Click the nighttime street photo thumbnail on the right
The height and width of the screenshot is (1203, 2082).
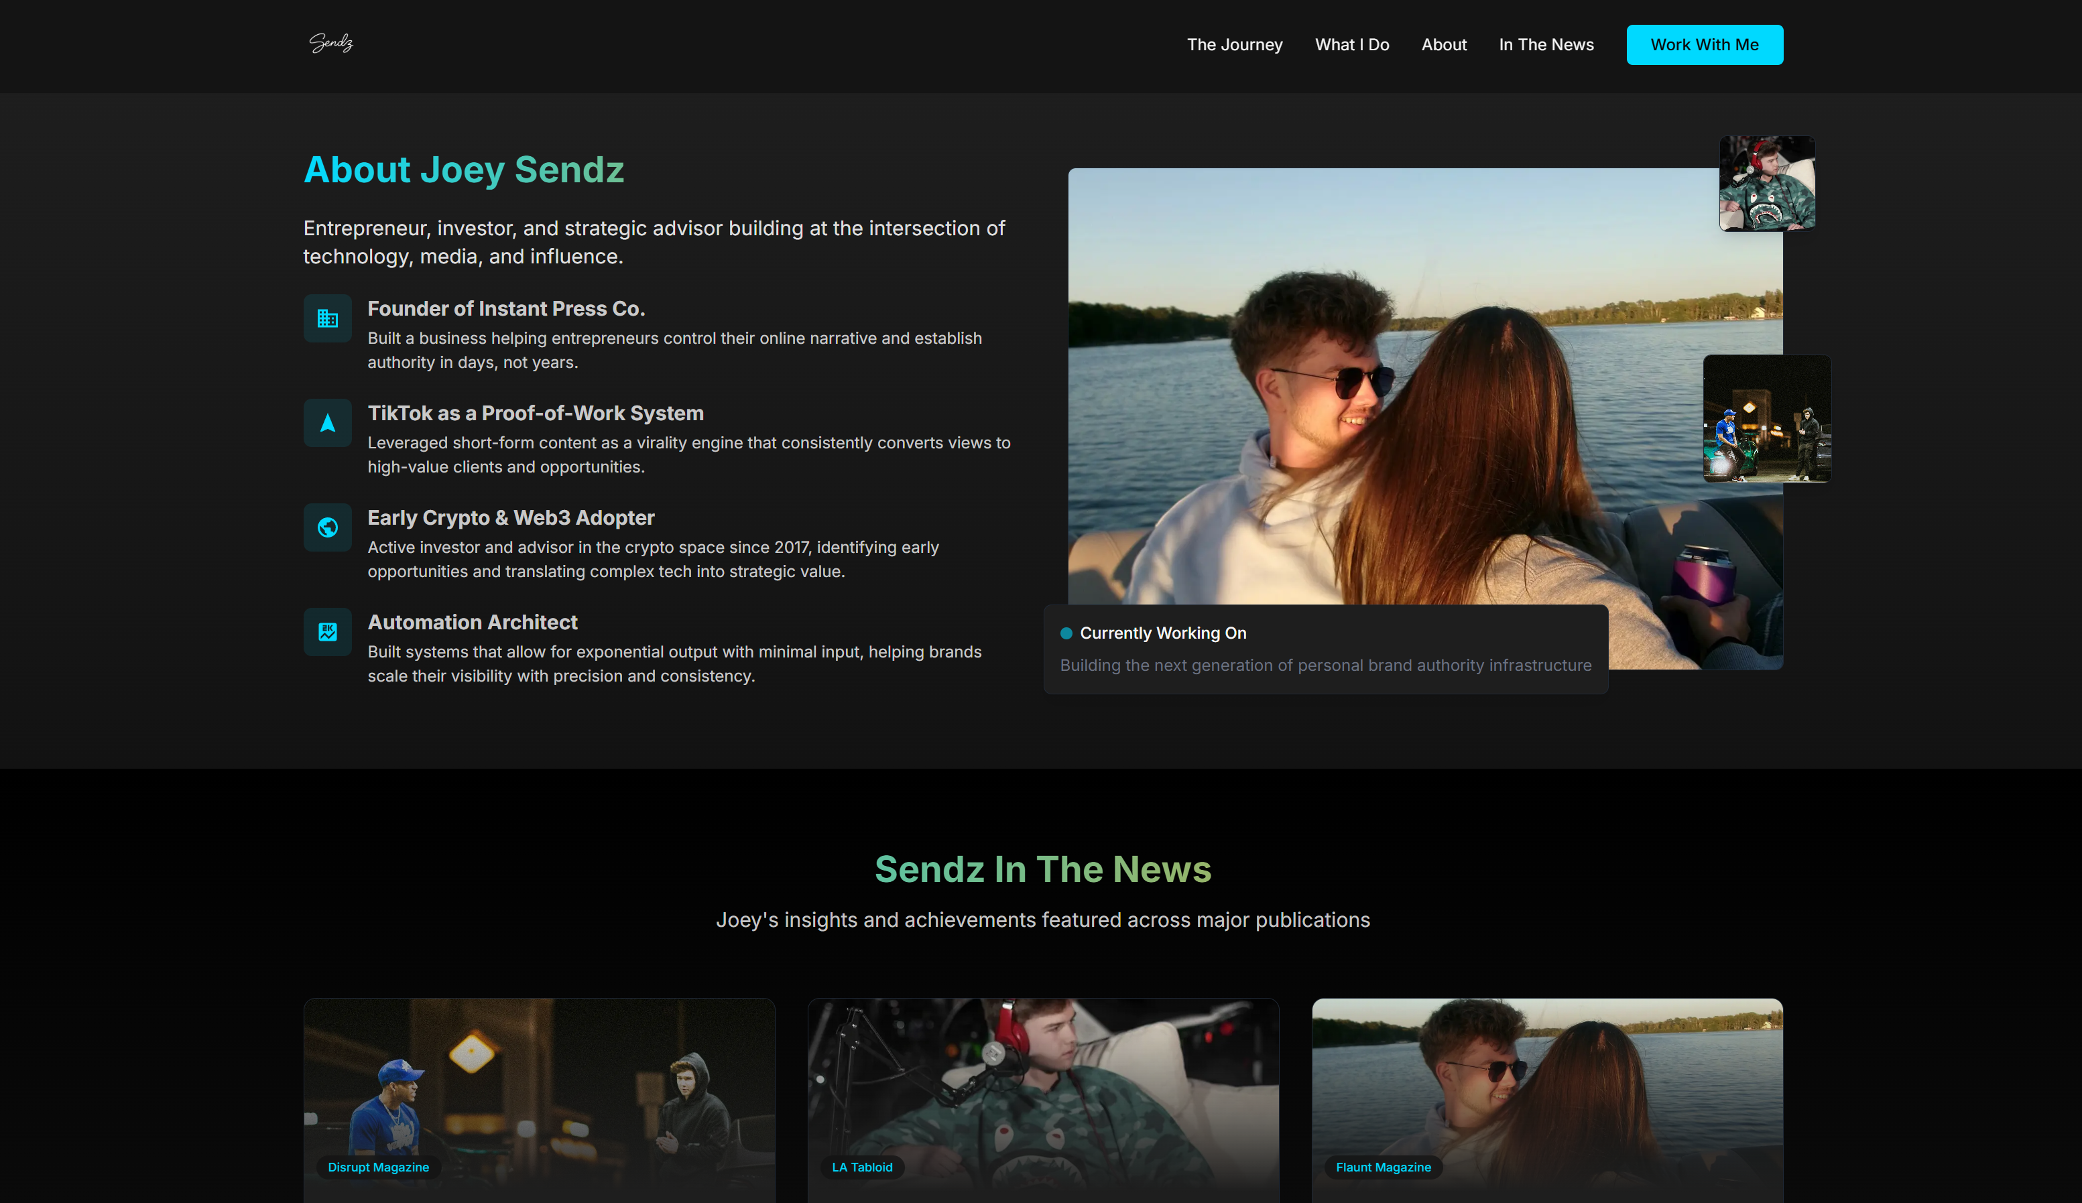(x=1766, y=418)
